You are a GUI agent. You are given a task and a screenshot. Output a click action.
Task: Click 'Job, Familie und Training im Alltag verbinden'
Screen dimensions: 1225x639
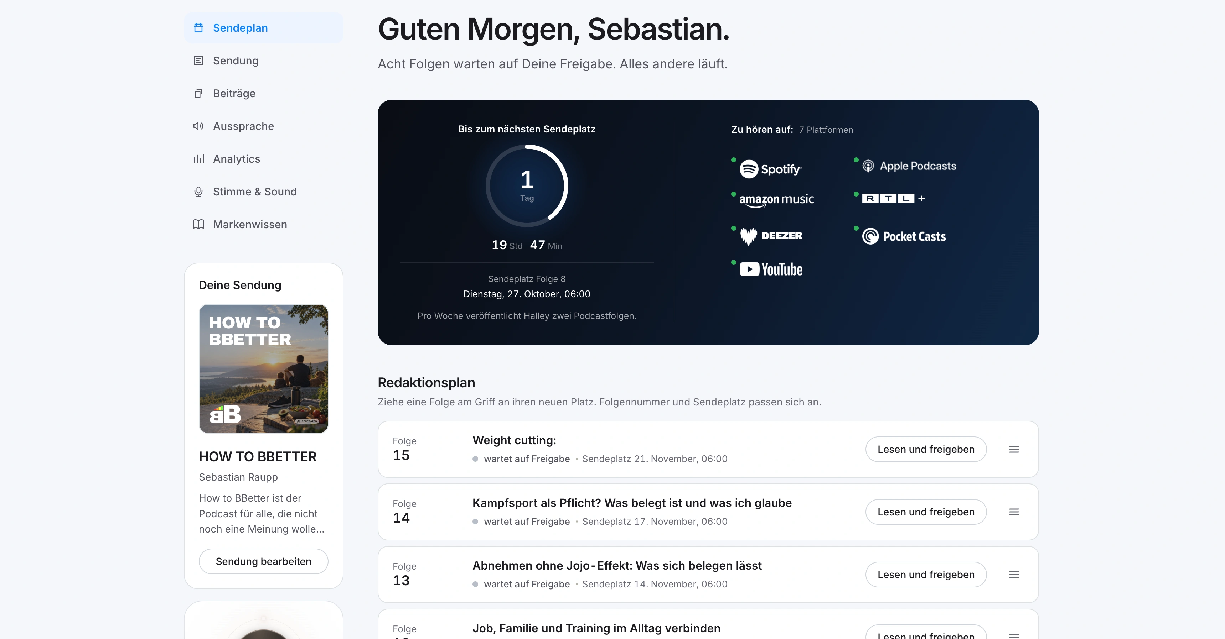596,629
